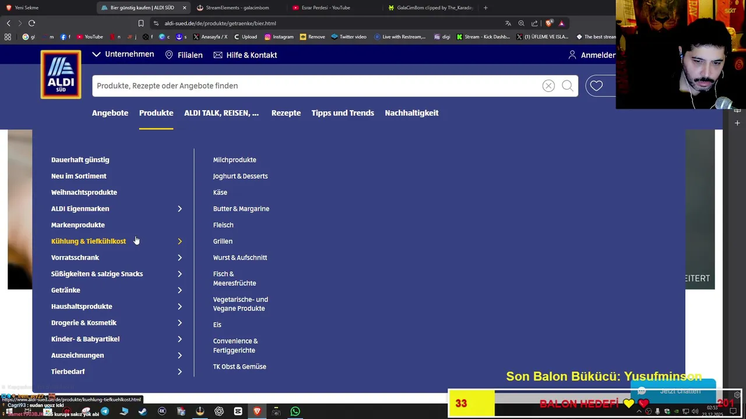
Task: Click the Filialen location pin icon
Action: point(169,55)
